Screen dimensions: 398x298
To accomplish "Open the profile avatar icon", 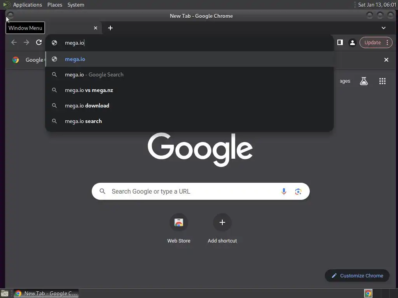I will tap(352, 43).
